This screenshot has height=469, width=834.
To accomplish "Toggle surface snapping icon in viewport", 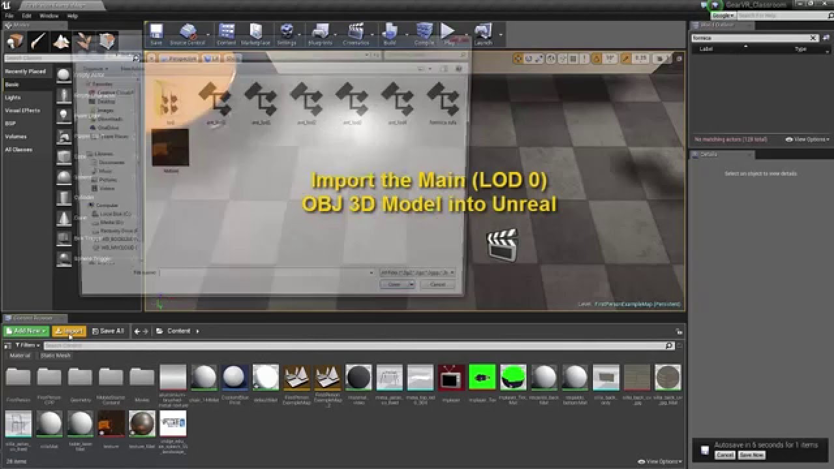I will click(x=562, y=58).
